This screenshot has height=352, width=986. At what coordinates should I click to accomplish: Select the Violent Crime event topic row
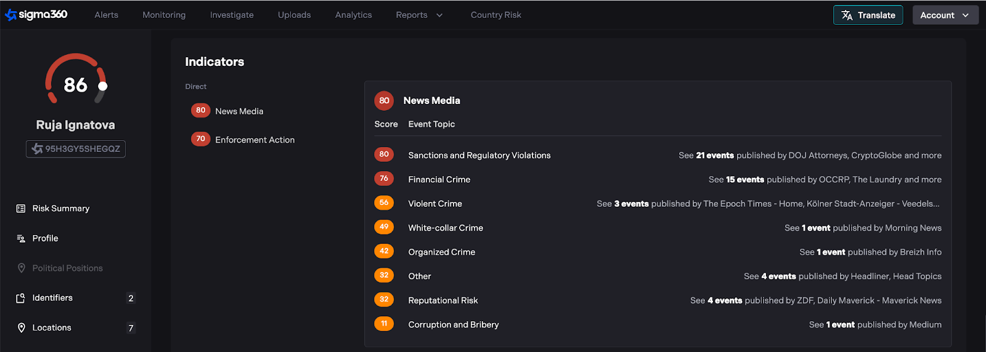point(435,204)
